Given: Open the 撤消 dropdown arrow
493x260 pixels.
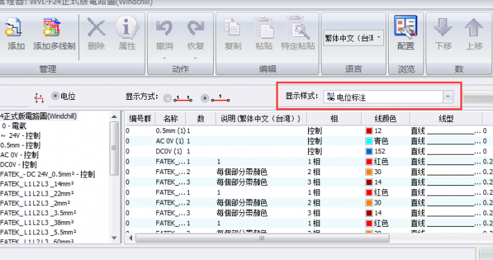Looking at the screenshot, I should click(x=165, y=58).
